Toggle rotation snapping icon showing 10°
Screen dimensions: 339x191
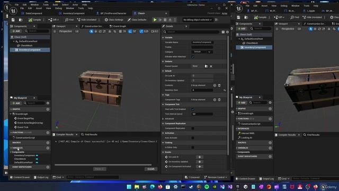130,31
